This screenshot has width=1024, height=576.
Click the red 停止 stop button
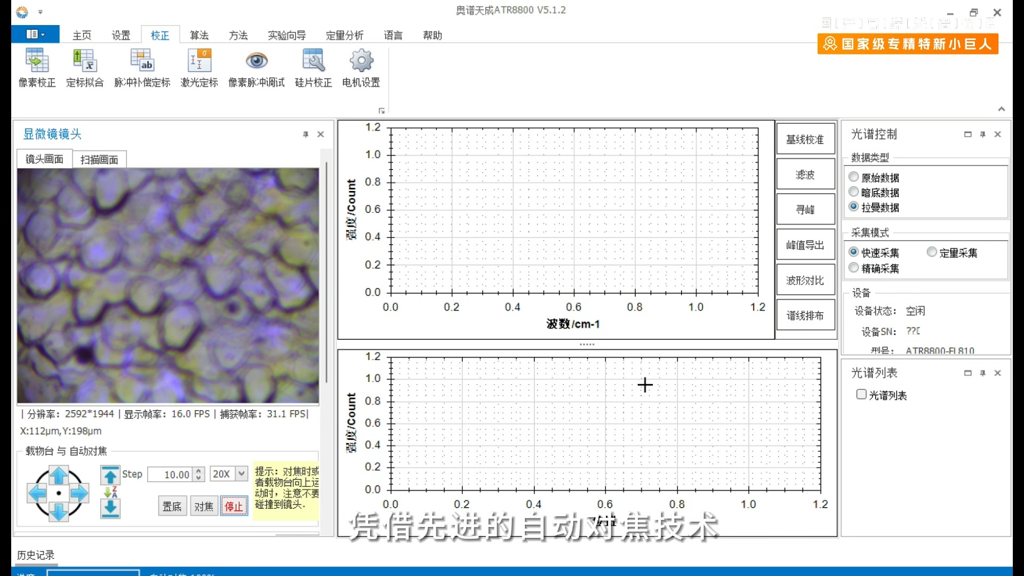click(234, 506)
